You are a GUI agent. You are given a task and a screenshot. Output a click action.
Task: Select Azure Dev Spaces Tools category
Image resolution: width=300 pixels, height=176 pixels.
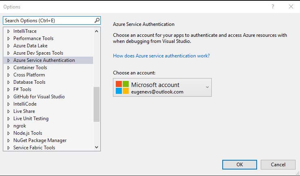point(38,53)
